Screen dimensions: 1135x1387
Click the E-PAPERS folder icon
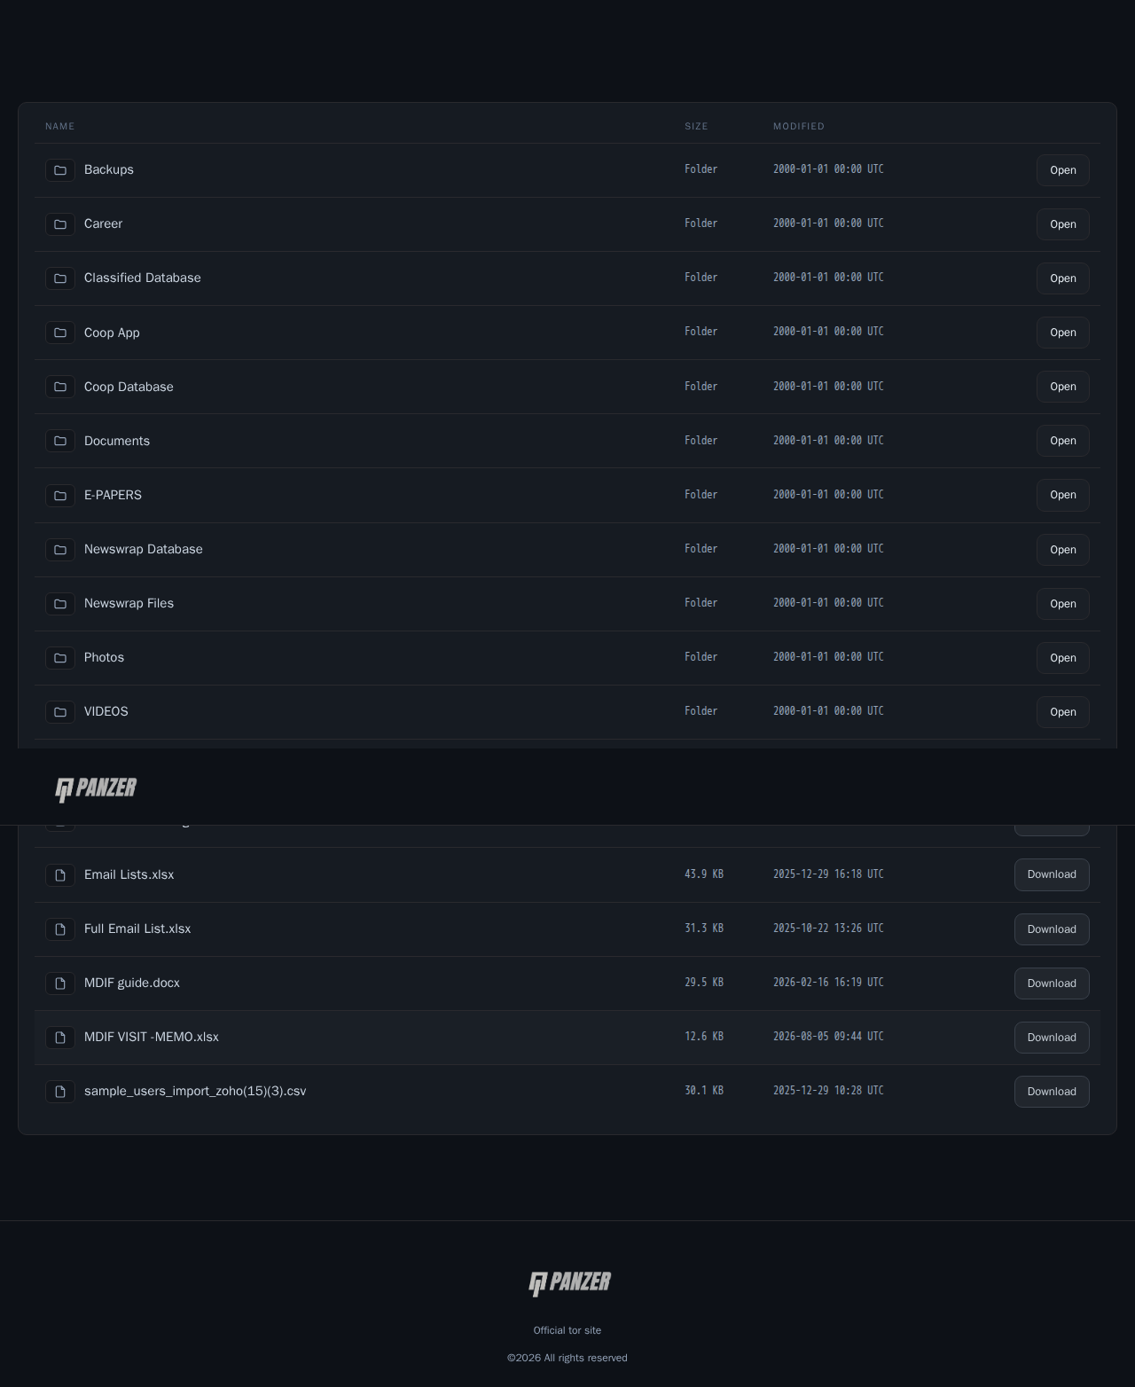[60, 495]
